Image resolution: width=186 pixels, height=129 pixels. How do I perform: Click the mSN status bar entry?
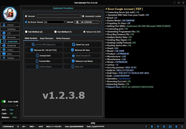[41, 127]
